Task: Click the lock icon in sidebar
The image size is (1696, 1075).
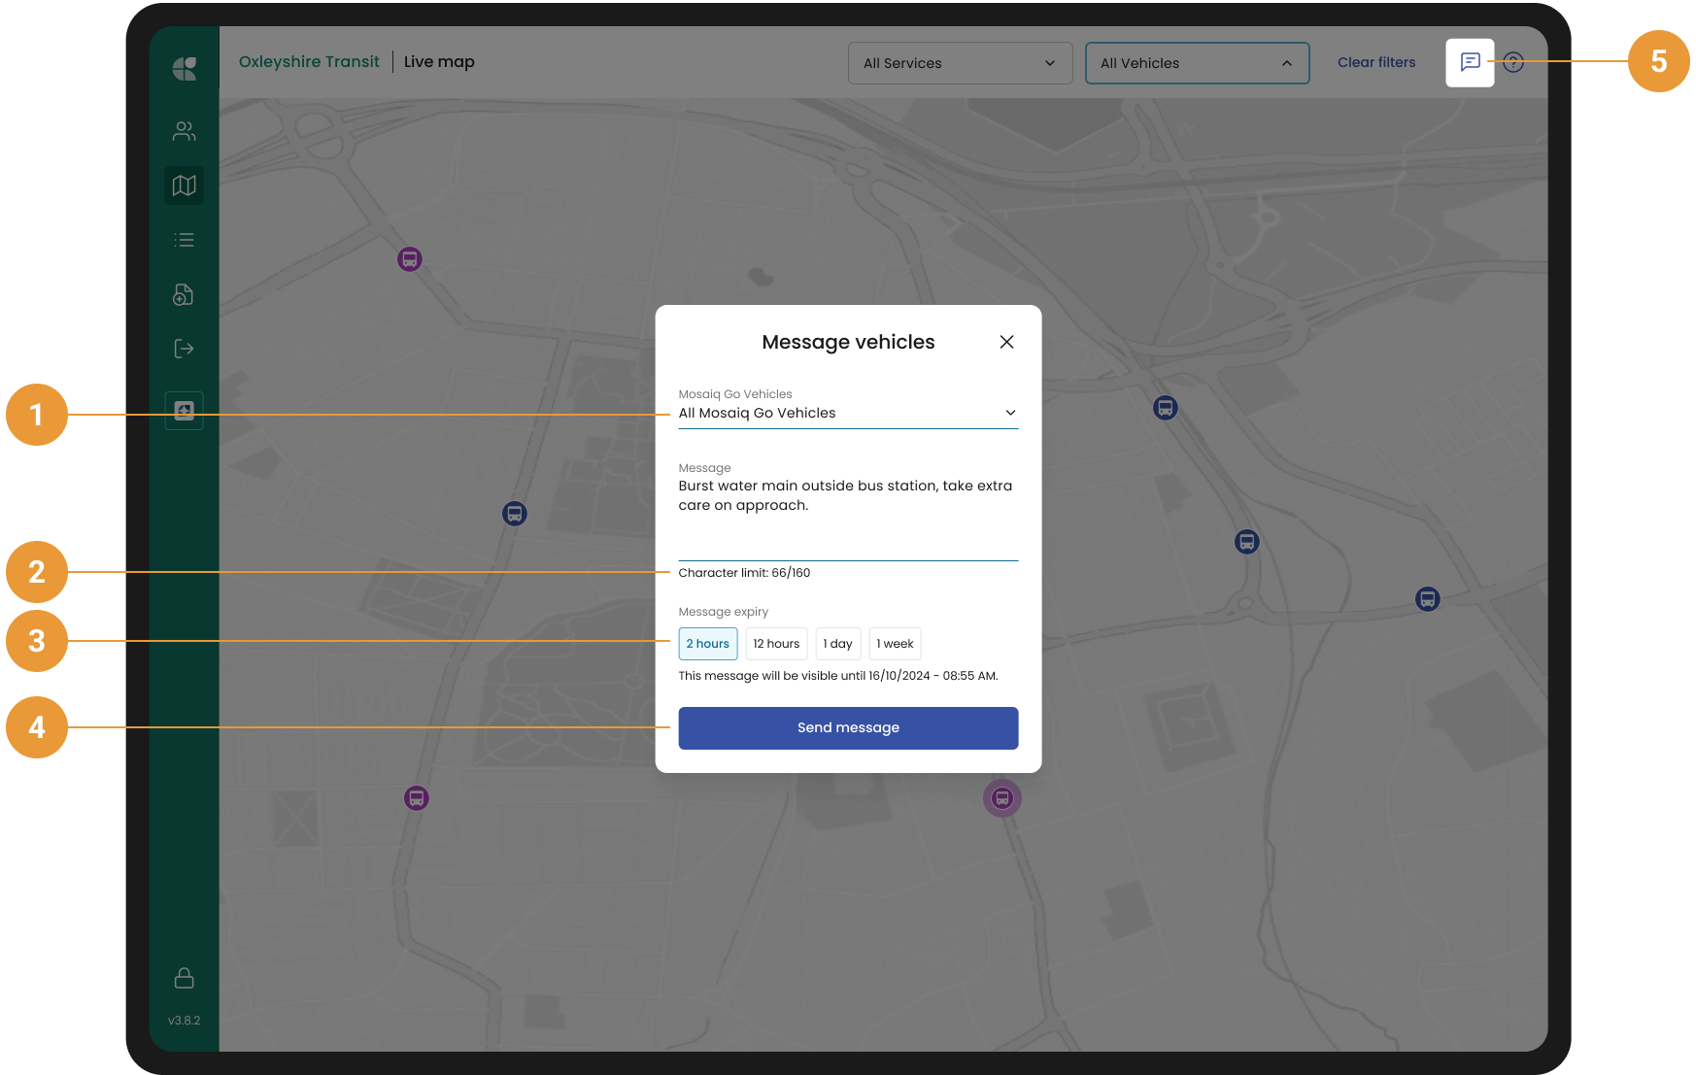Action: pos(184,978)
